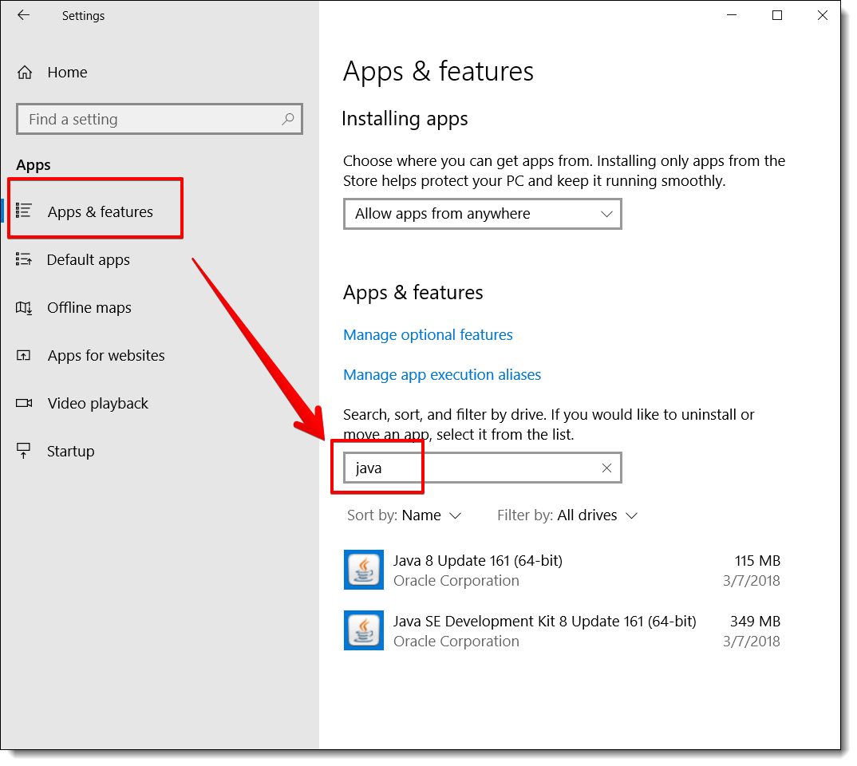Click the back arrow in Settings
Screen dimensions: 857x766
pos(23,15)
